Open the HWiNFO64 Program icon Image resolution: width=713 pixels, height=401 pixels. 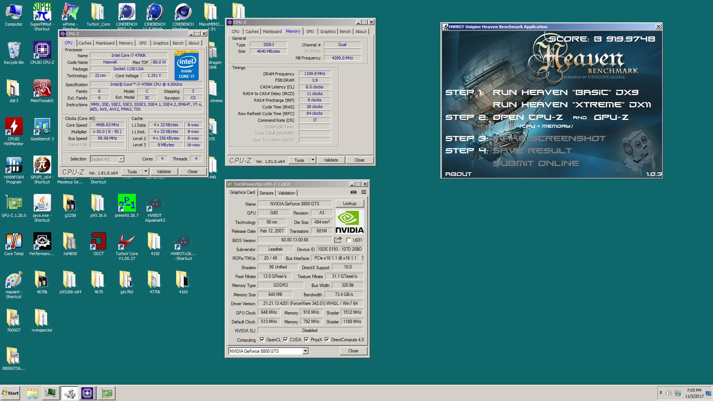pyautogui.click(x=14, y=170)
